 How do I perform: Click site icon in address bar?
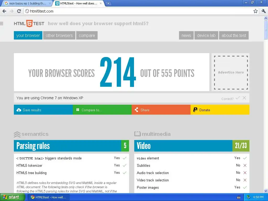coord(27,11)
